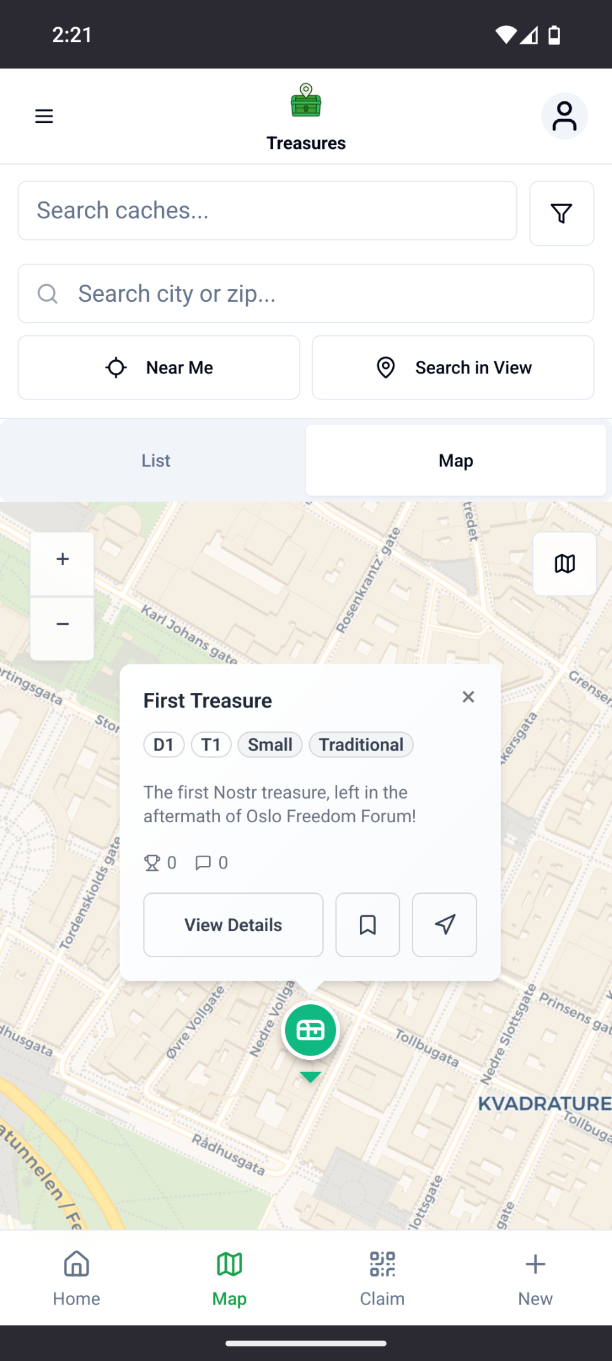Click the green treasure map marker
The height and width of the screenshot is (1361, 612).
click(x=310, y=1031)
